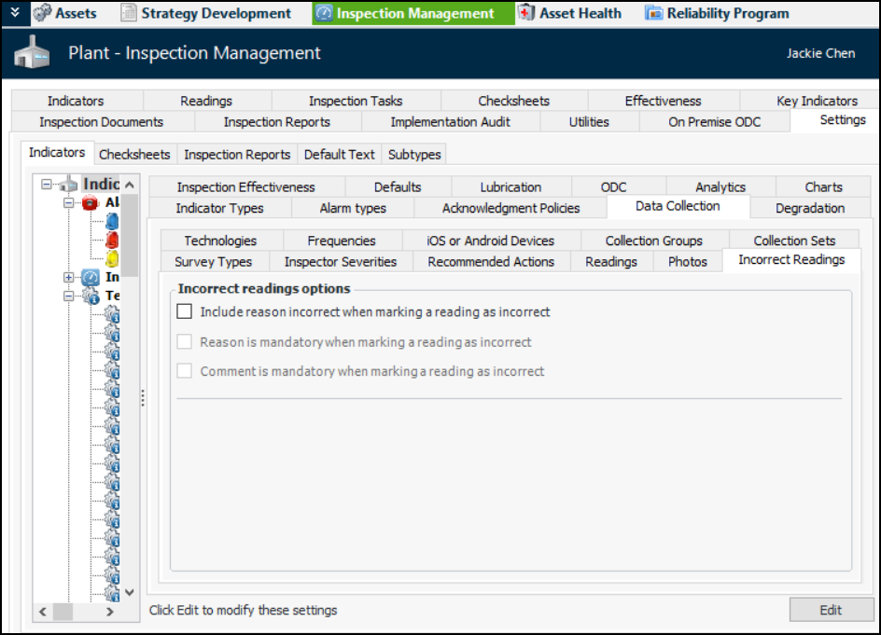The image size is (881, 635).
Task: Open the Survey Types tab
Action: [x=213, y=262]
